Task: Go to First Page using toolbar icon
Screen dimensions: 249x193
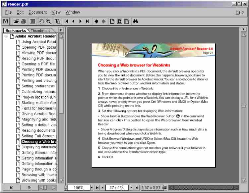Action: pyautogui.click(x=66, y=21)
